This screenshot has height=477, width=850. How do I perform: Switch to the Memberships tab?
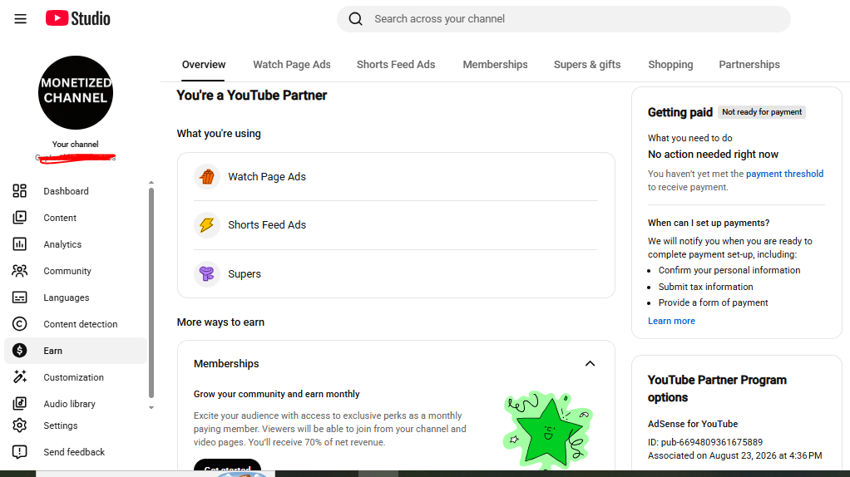point(495,65)
